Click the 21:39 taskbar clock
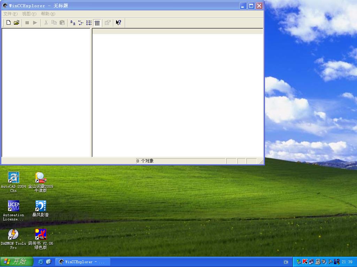The height and width of the screenshot is (267, 357). [347, 262]
